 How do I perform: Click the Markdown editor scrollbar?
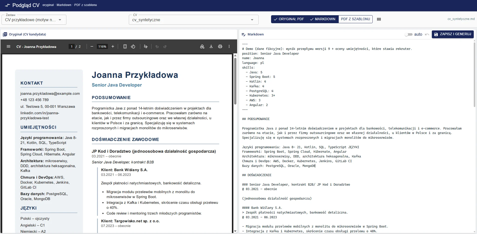coord(475,75)
